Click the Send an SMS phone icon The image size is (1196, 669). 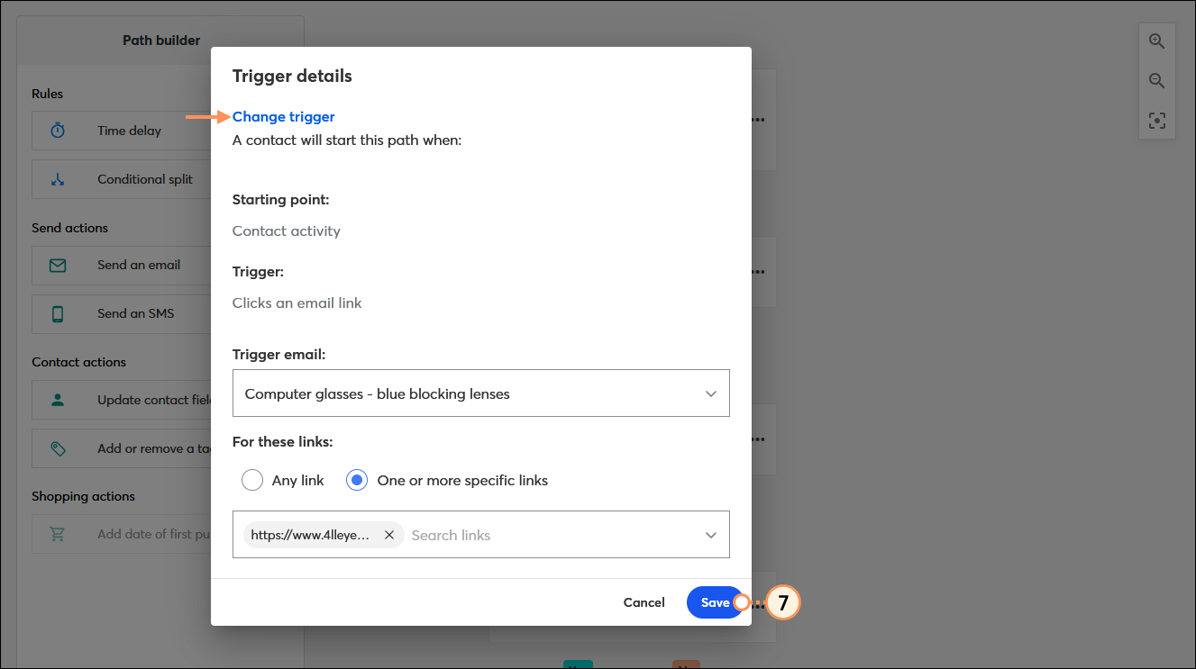coord(58,314)
